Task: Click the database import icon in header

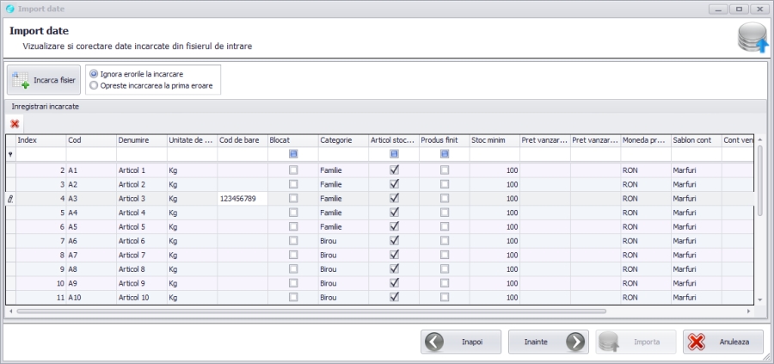Action: (x=752, y=39)
